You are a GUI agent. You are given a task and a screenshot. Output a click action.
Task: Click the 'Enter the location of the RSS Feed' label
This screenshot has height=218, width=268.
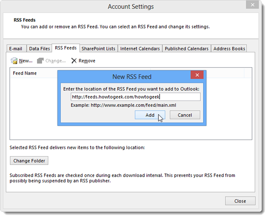point(131,89)
